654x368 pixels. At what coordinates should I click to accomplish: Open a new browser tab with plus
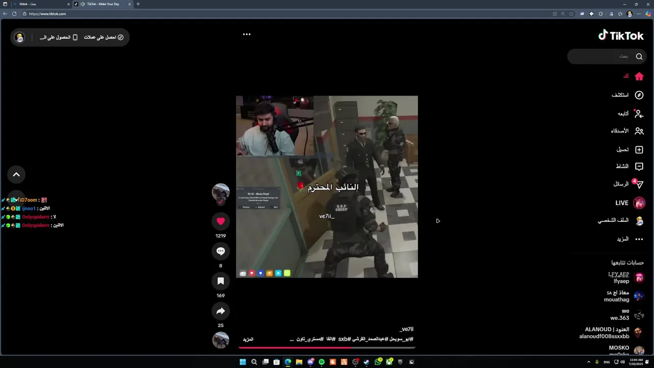click(x=138, y=4)
